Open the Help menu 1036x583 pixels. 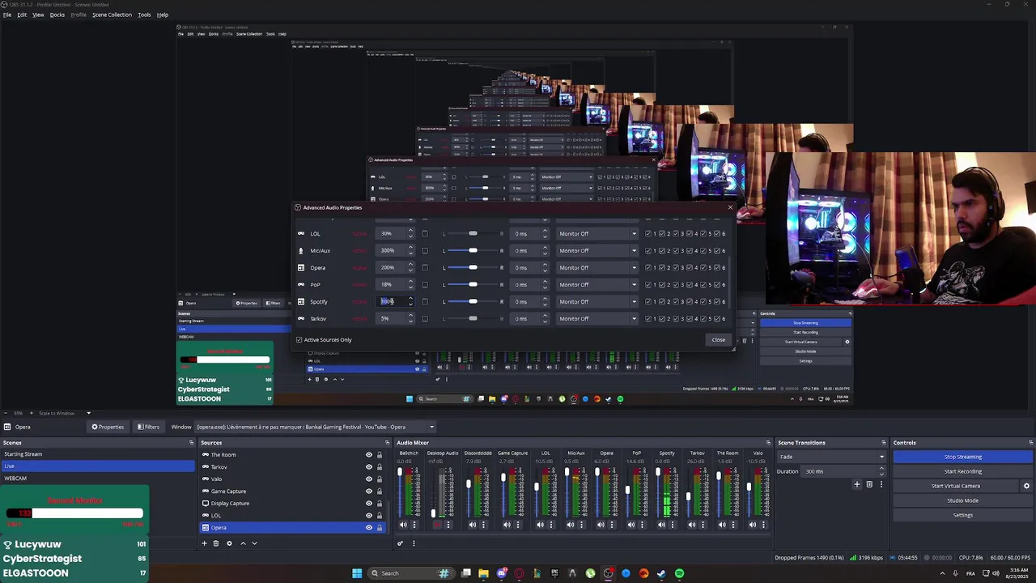click(x=163, y=15)
